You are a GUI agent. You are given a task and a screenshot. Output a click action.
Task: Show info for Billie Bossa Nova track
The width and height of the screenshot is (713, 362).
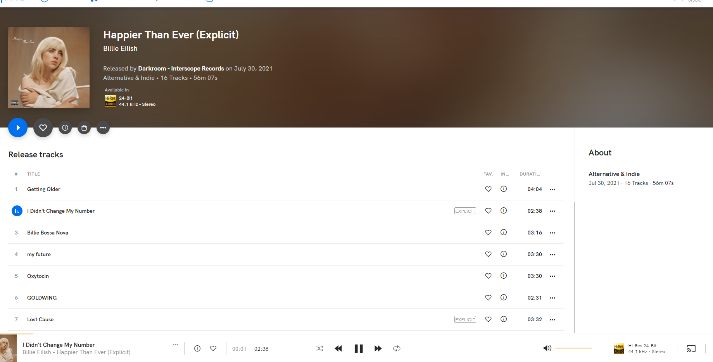504,232
